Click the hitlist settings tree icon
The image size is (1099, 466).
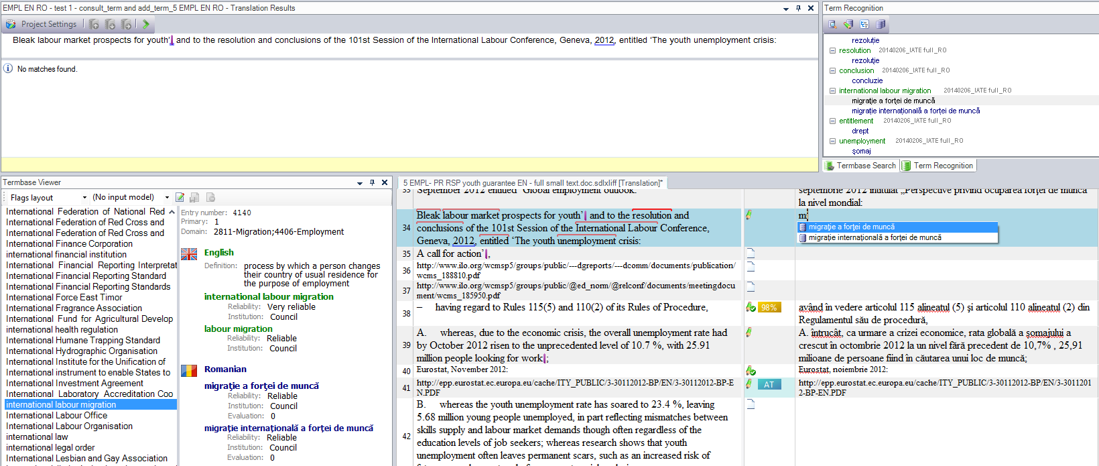pyautogui.click(x=864, y=24)
